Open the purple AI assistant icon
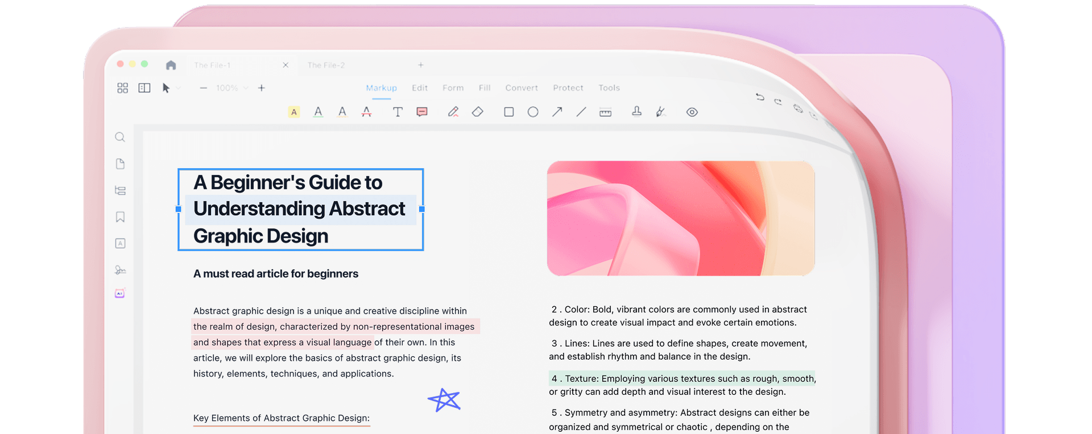 120,294
